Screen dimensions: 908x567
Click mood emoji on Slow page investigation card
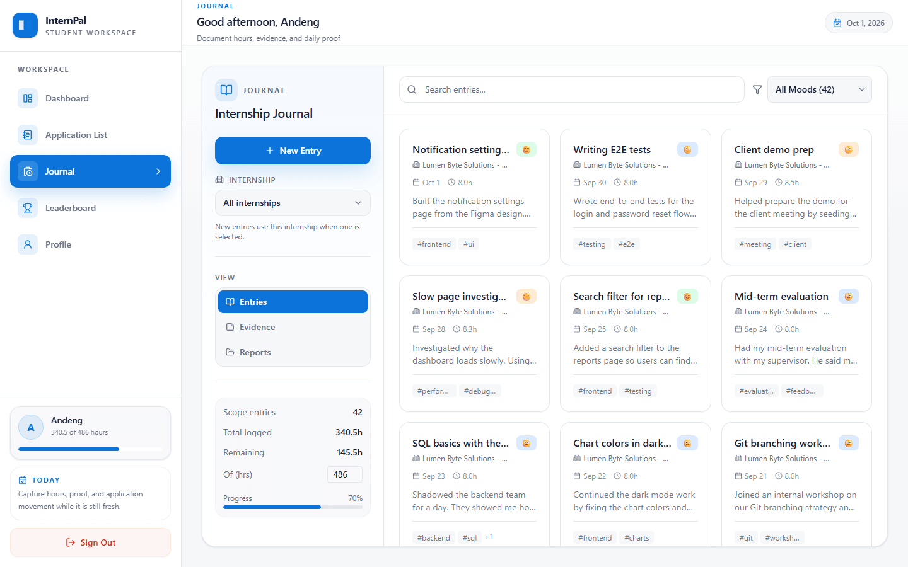point(527,296)
